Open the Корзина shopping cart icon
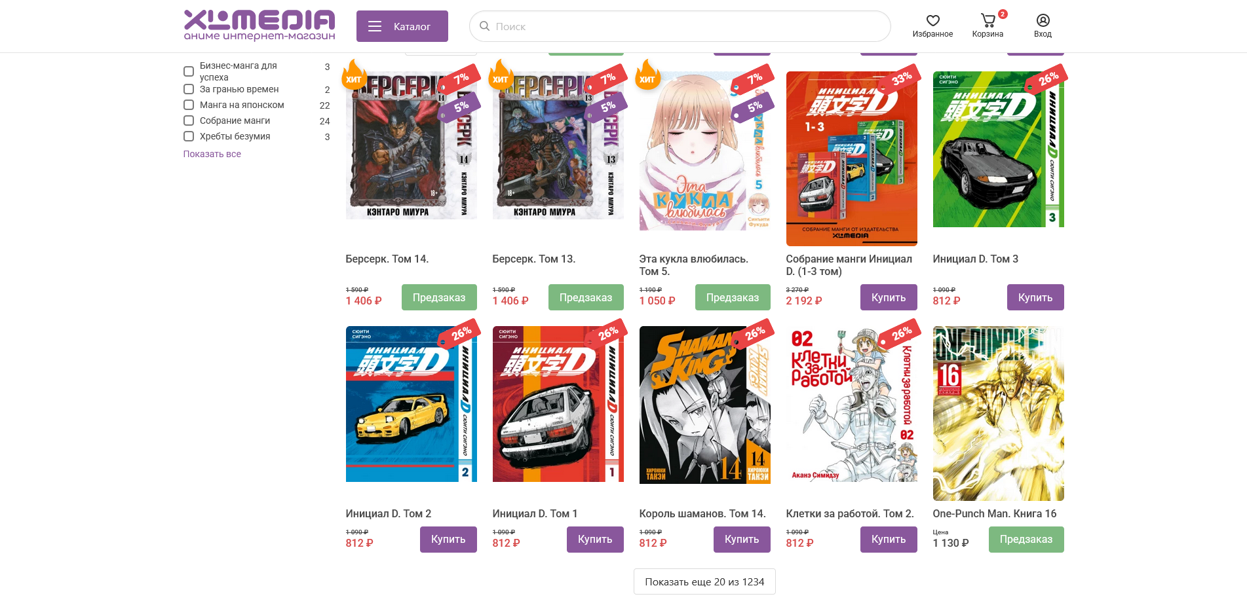 [988, 21]
